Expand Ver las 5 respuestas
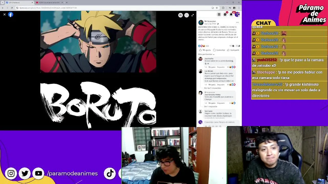The width and height of the screenshot is (328, 184). (x=212, y=88)
